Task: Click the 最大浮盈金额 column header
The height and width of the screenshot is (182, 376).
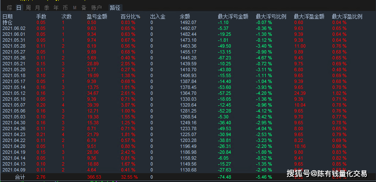Action: point(309,16)
